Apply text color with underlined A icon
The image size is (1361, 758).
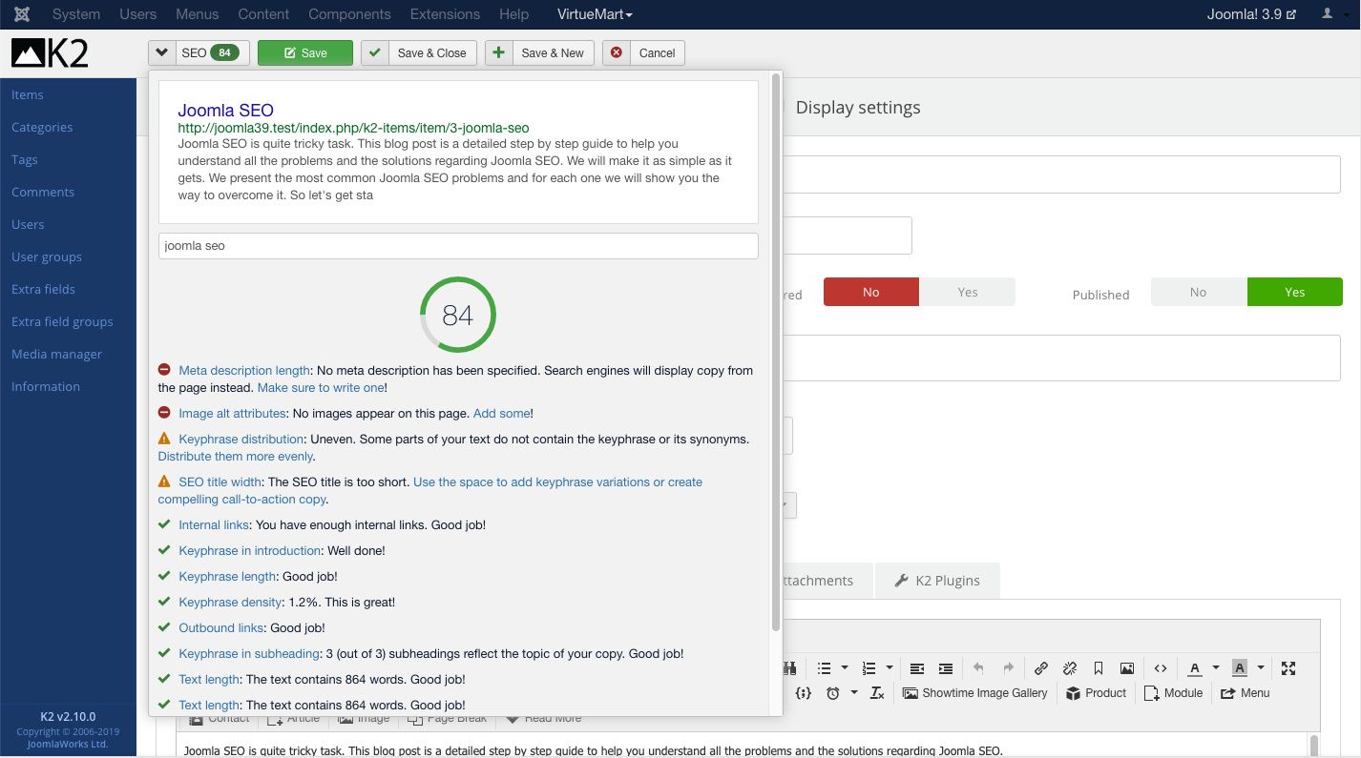coord(1194,668)
